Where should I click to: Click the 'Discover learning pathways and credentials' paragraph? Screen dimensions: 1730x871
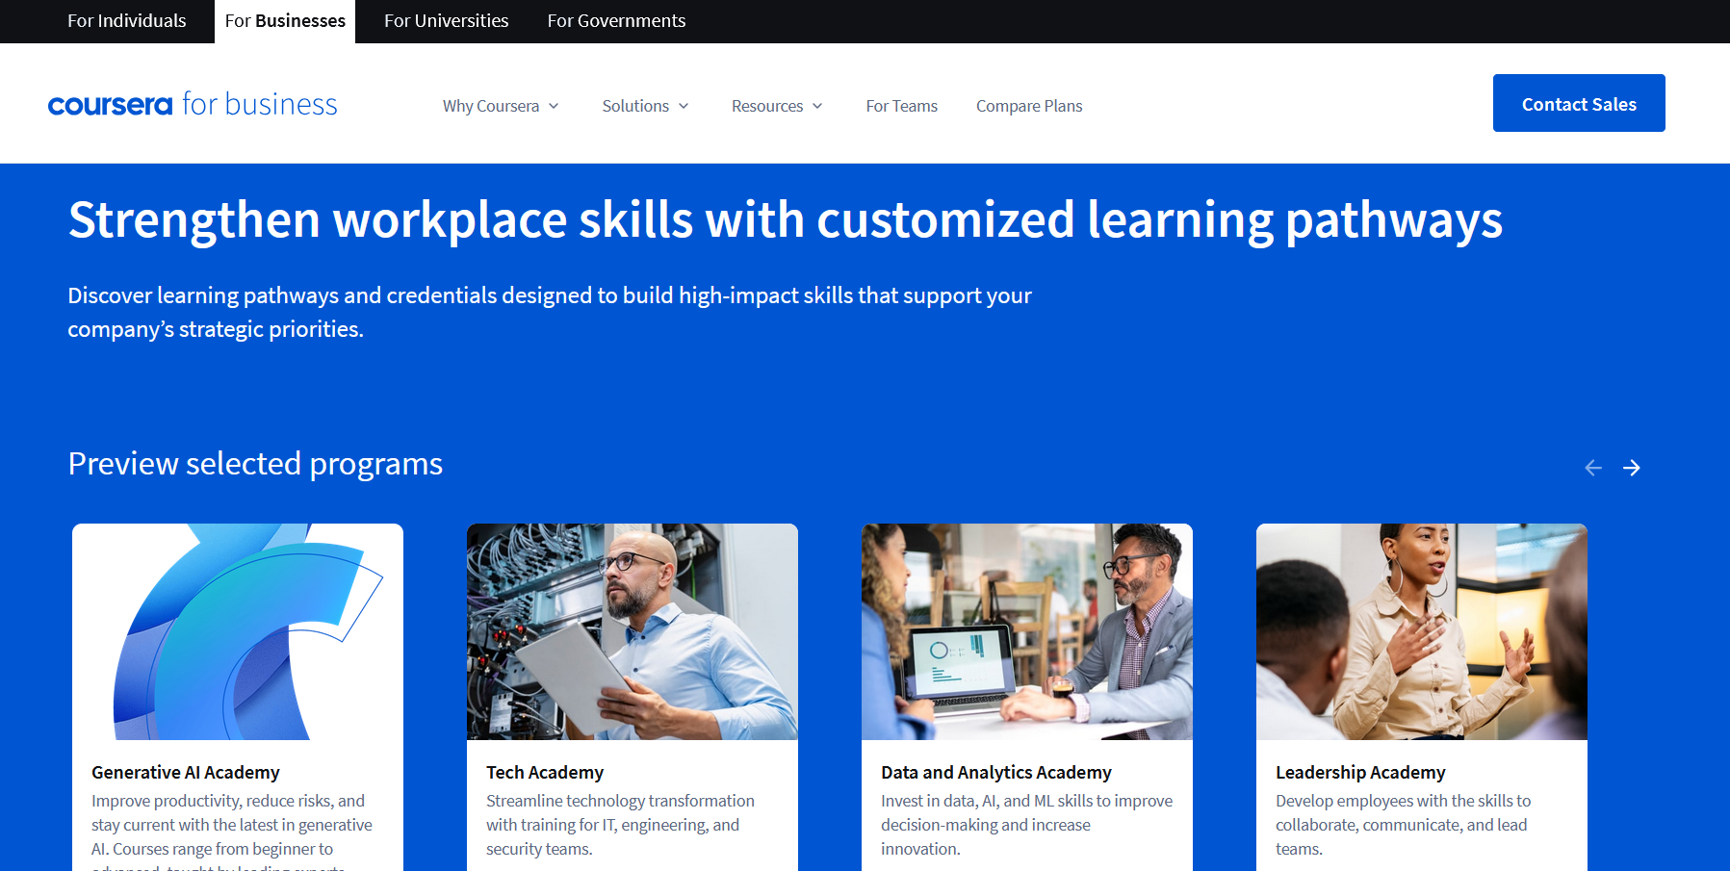550,312
